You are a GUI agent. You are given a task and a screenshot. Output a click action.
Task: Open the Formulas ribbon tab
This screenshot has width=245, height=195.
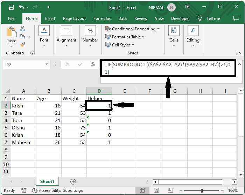(102, 18)
